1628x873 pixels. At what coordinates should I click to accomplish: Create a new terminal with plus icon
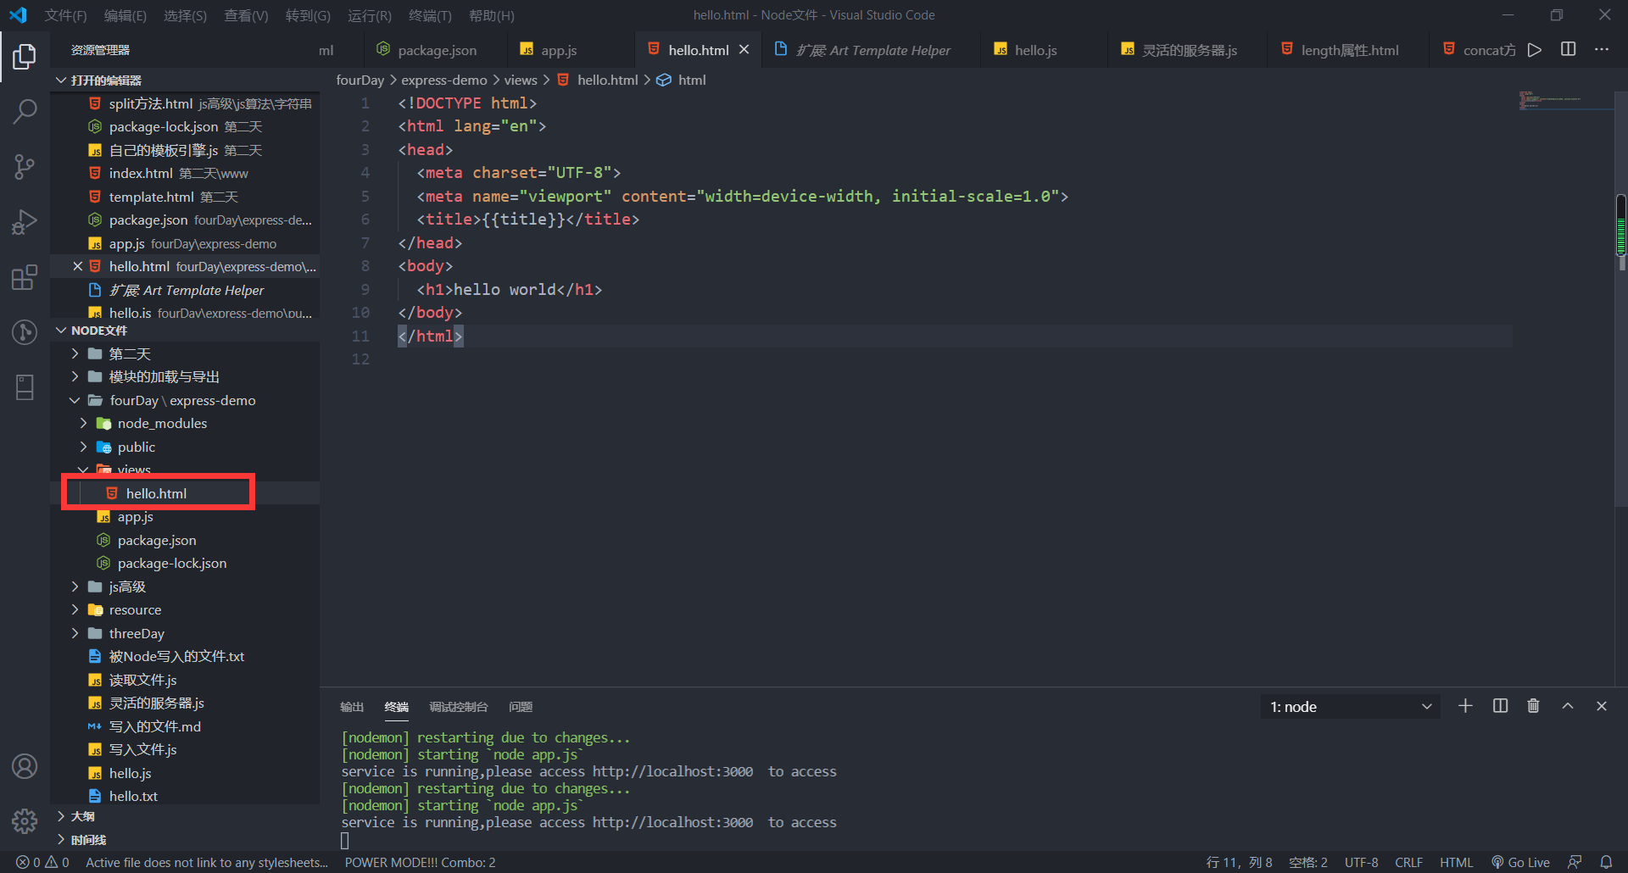pyautogui.click(x=1465, y=706)
